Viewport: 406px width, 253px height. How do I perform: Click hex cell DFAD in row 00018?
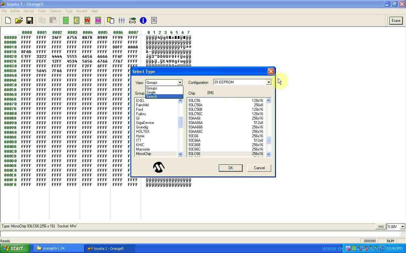coord(26,52)
